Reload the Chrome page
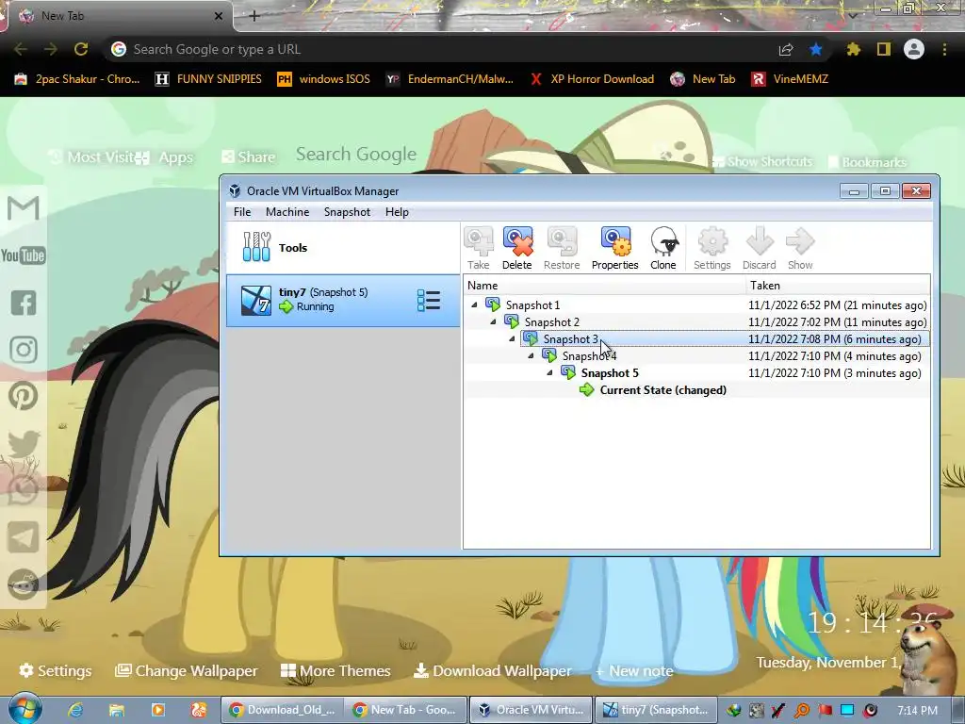Image resolution: width=965 pixels, height=724 pixels. click(81, 49)
